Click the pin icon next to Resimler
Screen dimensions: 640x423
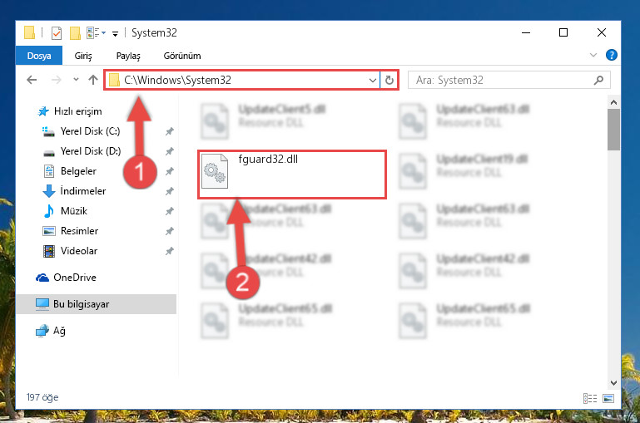coord(170,231)
